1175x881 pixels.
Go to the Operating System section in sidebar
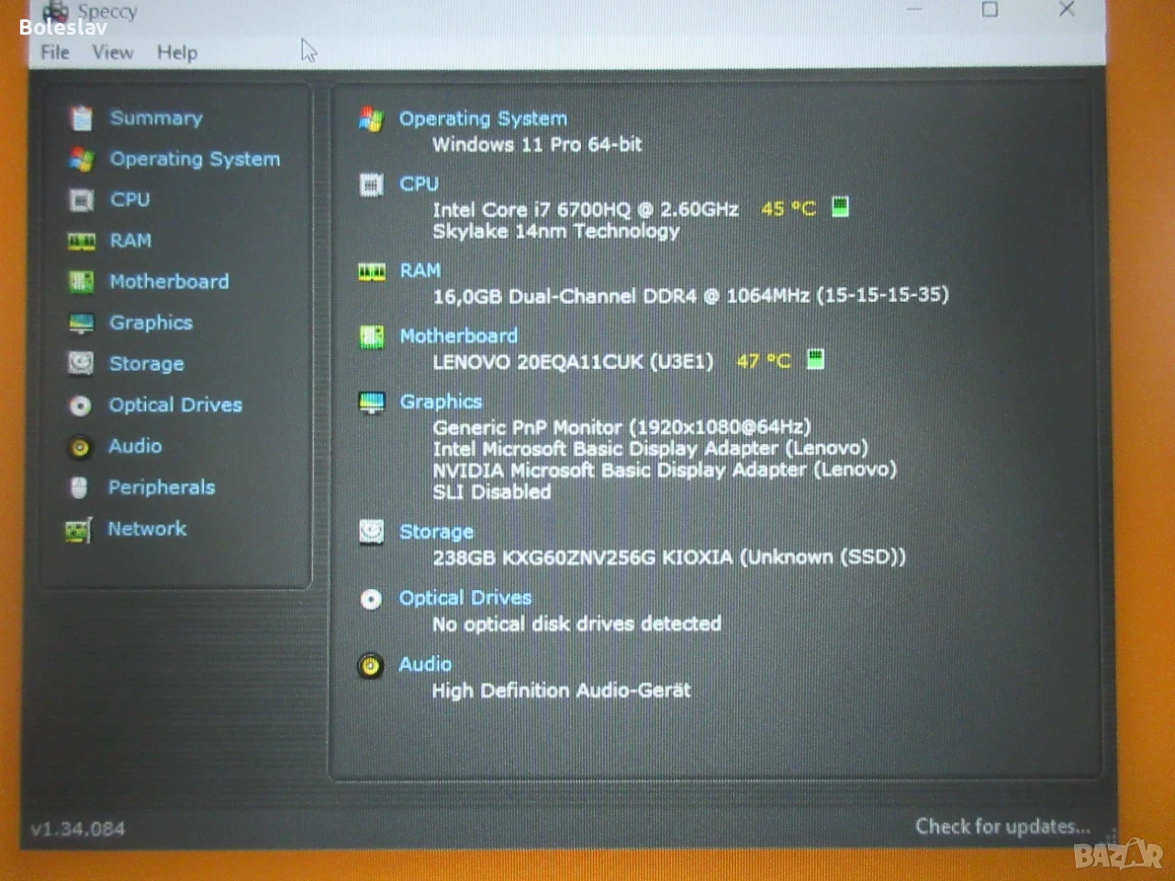click(195, 160)
